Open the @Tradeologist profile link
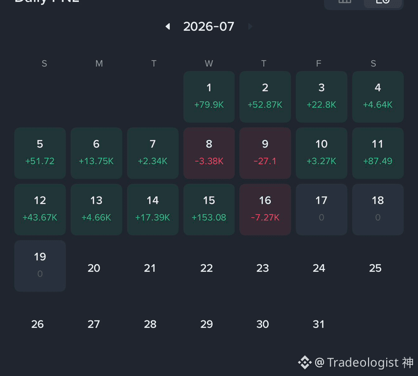418x376 pixels. point(364,362)
